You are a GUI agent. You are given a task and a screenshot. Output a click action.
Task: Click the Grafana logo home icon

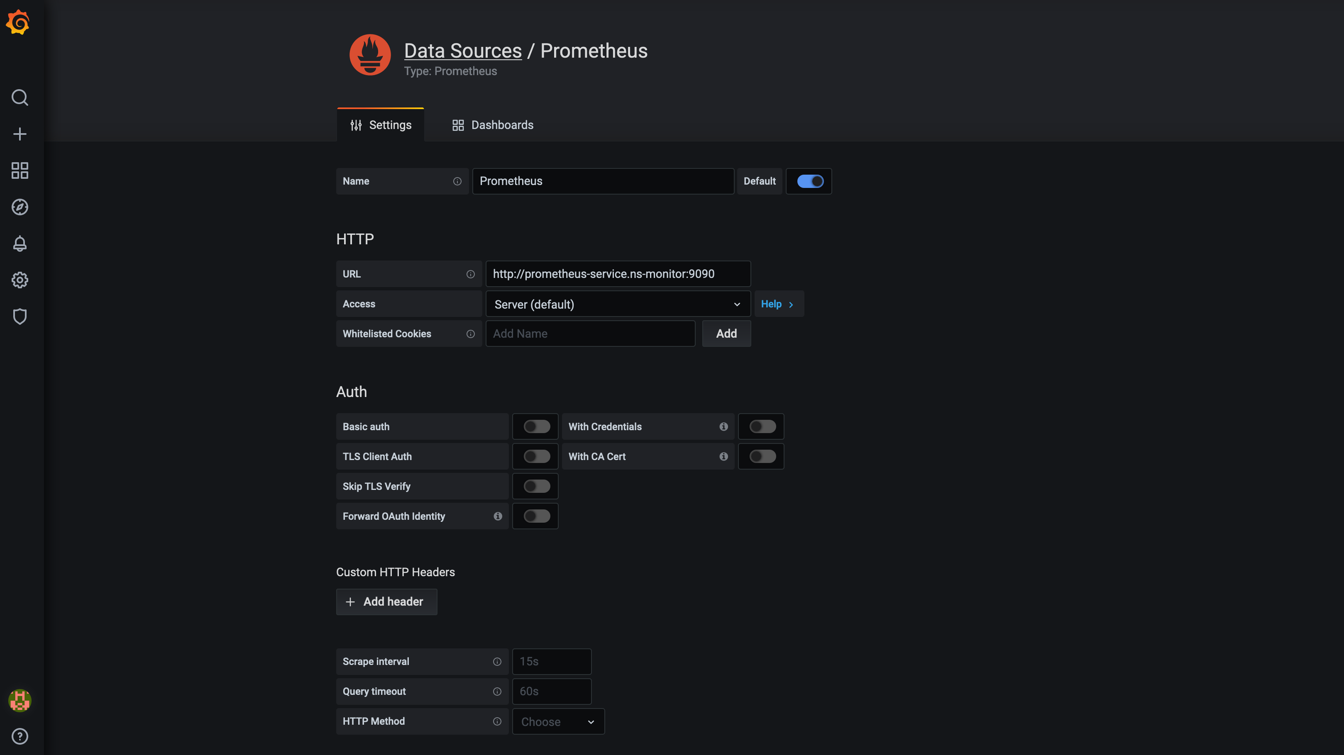18,22
